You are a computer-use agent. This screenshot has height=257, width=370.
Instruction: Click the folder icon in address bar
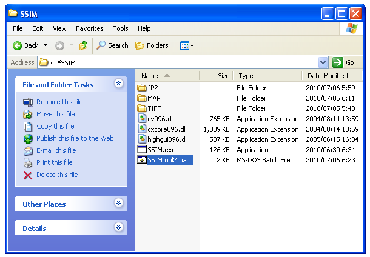44,62
